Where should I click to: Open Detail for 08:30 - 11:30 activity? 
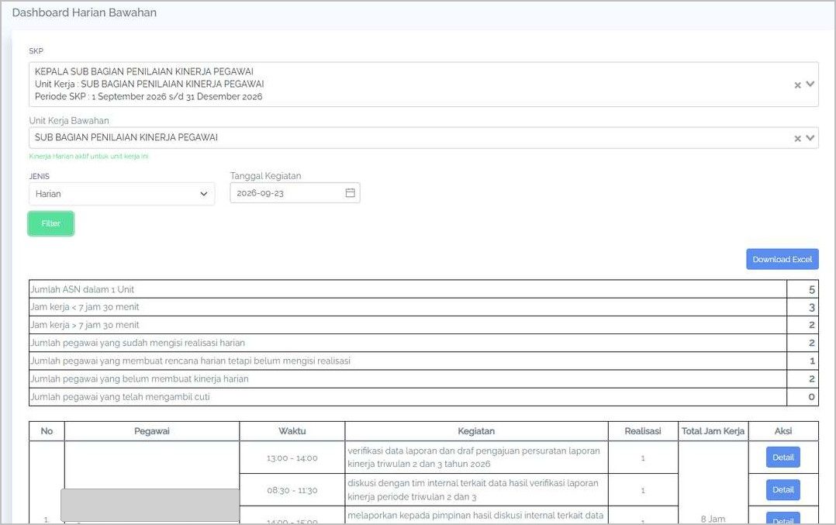pyautogui.click(x=783, y=490)
